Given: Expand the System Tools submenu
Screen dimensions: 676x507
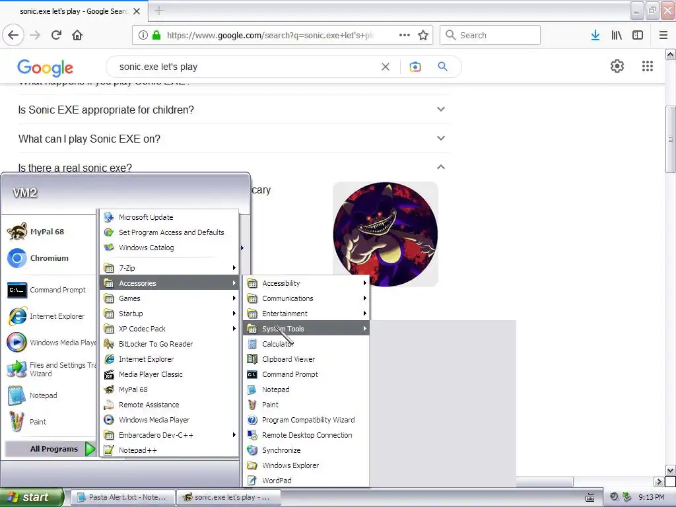Looking at the screenshot, I should tap(306, 329).
